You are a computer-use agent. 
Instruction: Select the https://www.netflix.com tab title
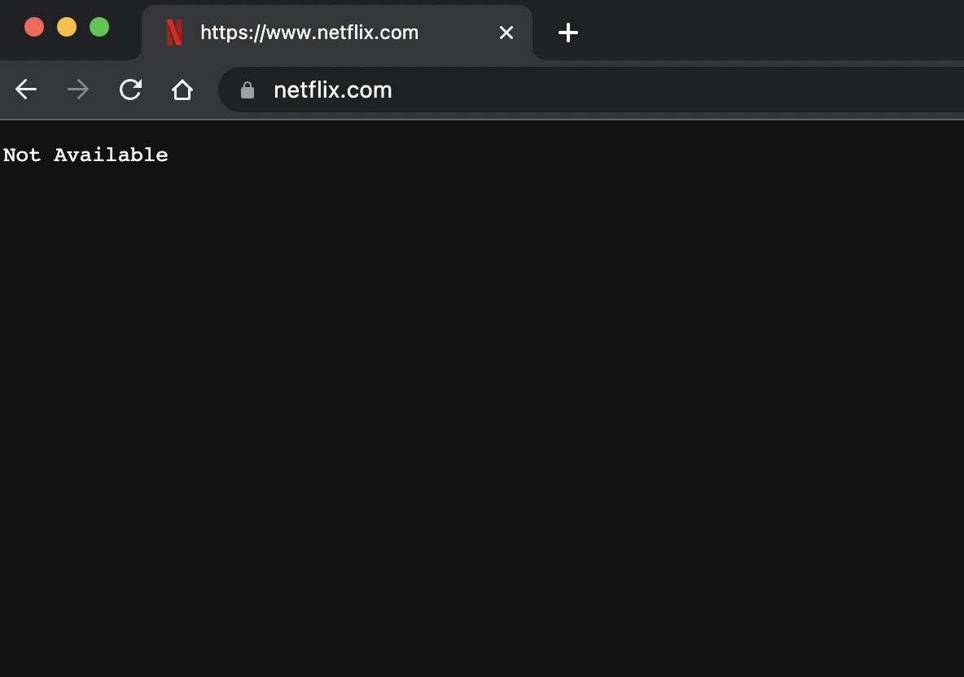coord(309,33)
